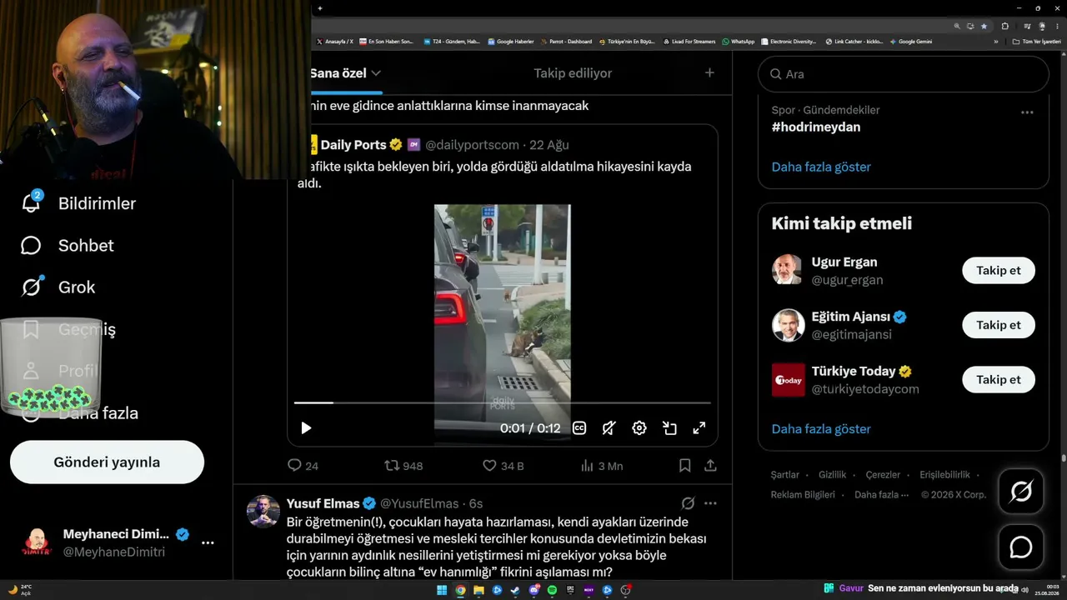Open the Anasayfa / X bookmark
The width and height of the screenshot is (1067, 600).
tap(335, 42)
